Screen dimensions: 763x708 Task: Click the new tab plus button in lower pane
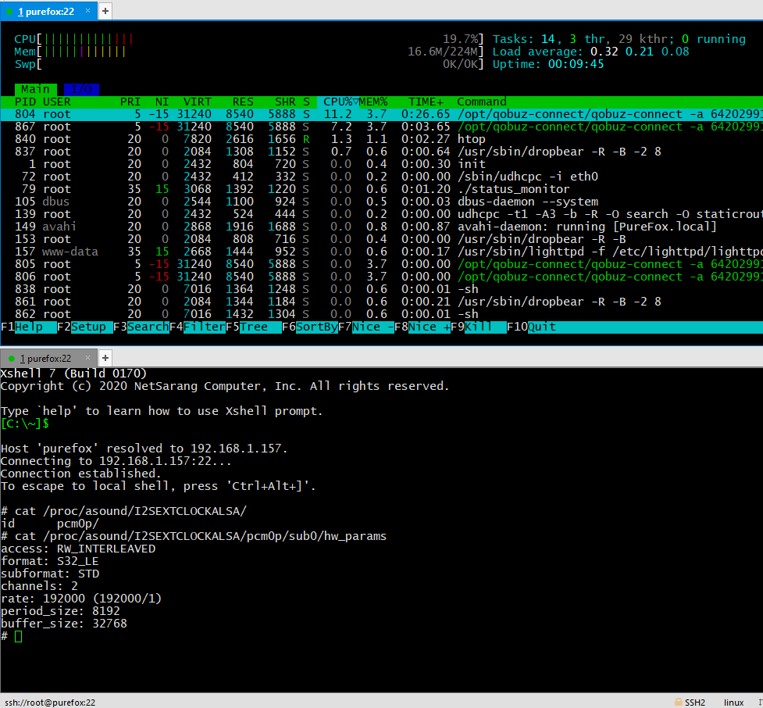click(105, 358)
